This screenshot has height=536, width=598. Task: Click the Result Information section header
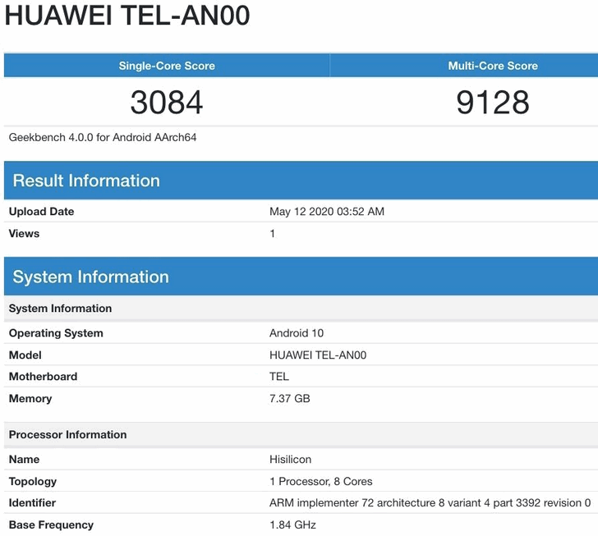[301, 181]
